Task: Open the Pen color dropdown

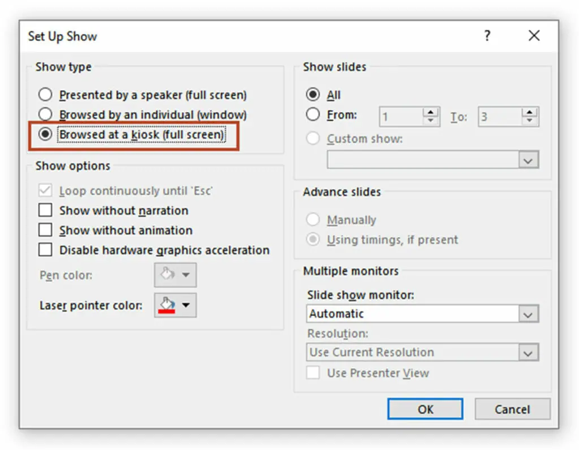Action: 175,275
